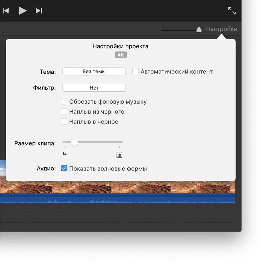Open the Тема dropdown showing Без темы
The image size is (267, 270).
94,71
